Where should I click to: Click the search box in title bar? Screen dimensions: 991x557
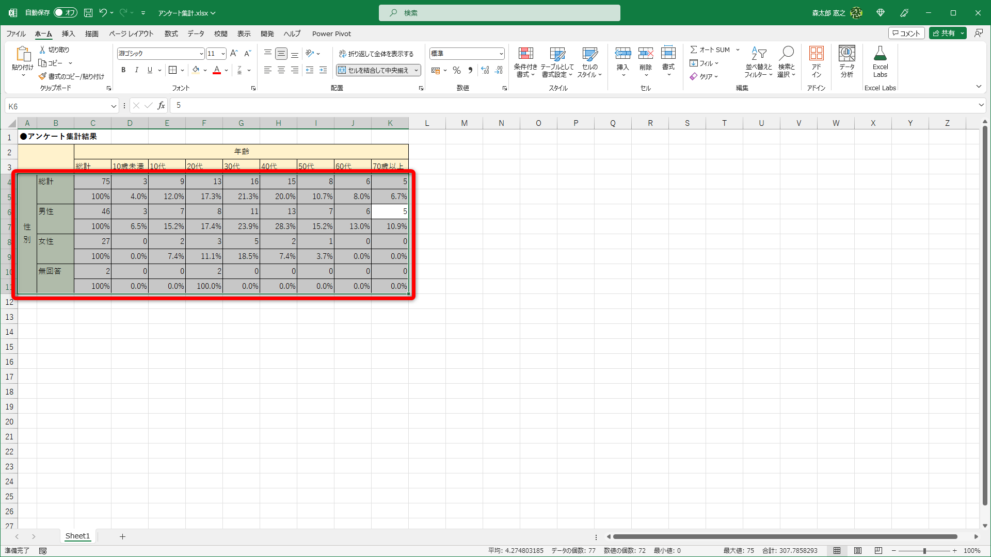click(499, 13)
